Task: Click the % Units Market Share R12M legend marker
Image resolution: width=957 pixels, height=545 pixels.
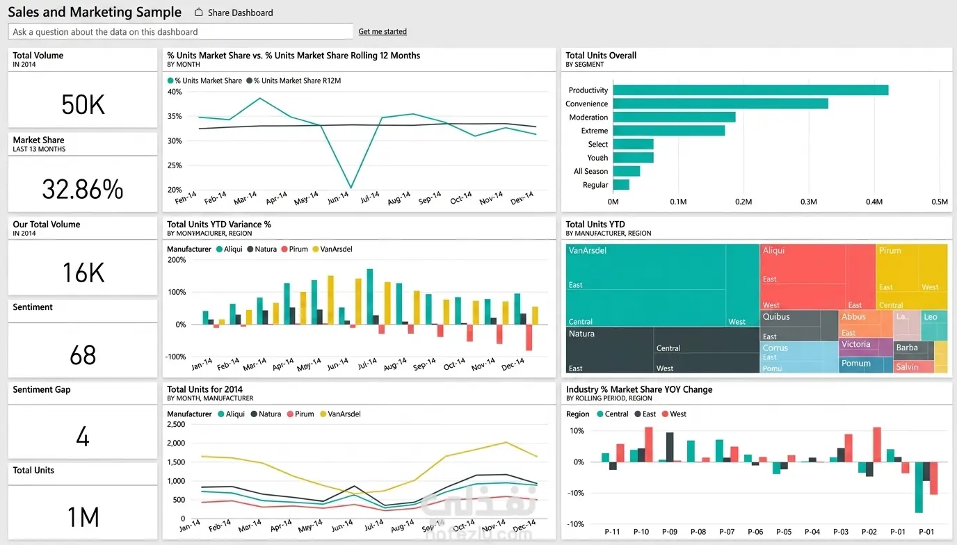Action: click(249, 81)
